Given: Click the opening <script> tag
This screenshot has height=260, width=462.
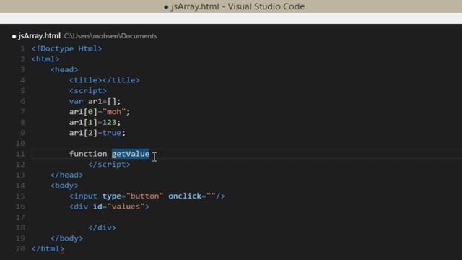Looking at the screenshot, I should point(88,91).
